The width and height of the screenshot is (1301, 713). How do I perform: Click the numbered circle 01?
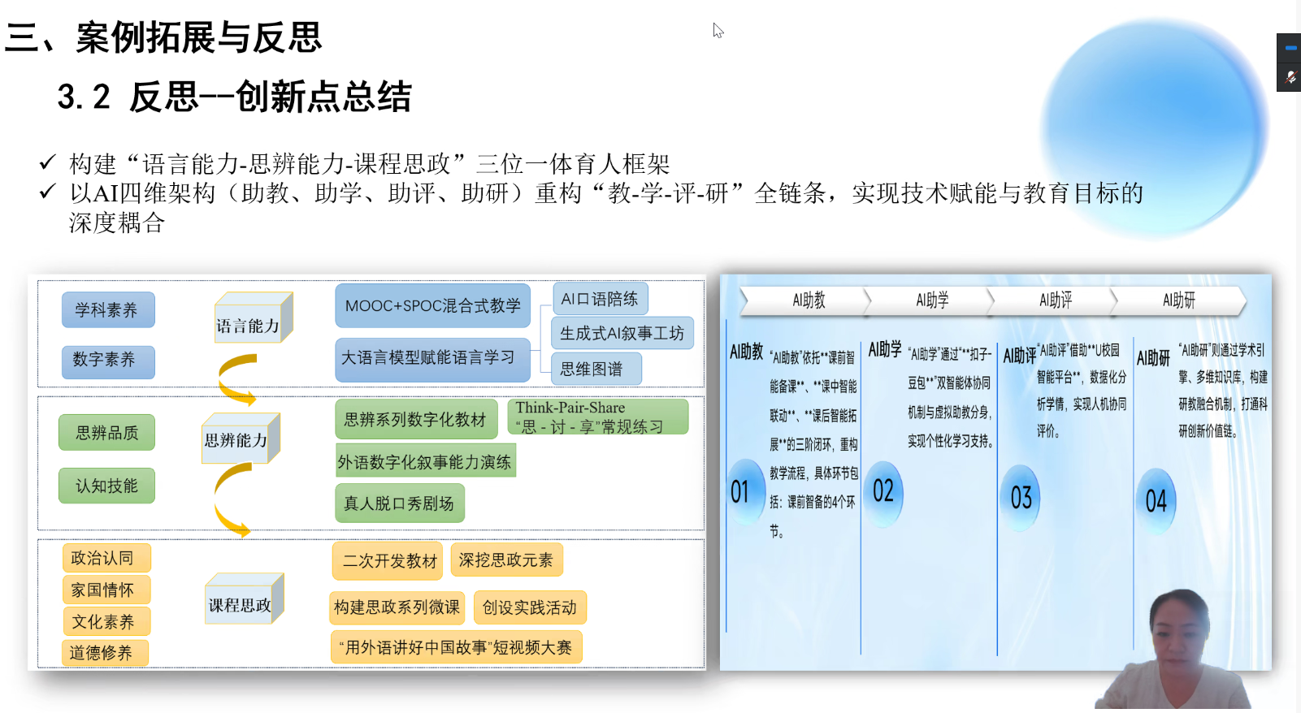pyautogui.click(x=745, y=491)
